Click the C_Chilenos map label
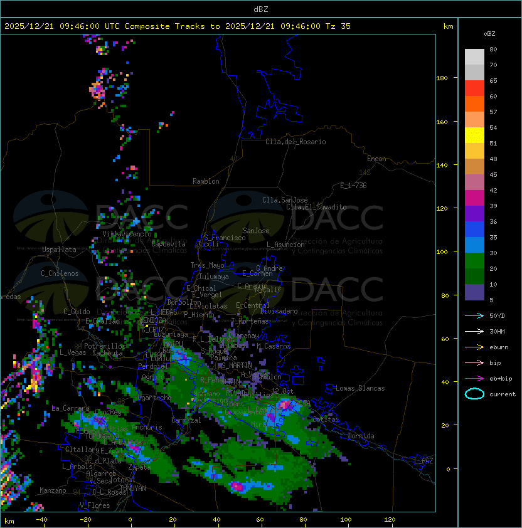Viewport: 522px width, 528px height. click(60, 273)
